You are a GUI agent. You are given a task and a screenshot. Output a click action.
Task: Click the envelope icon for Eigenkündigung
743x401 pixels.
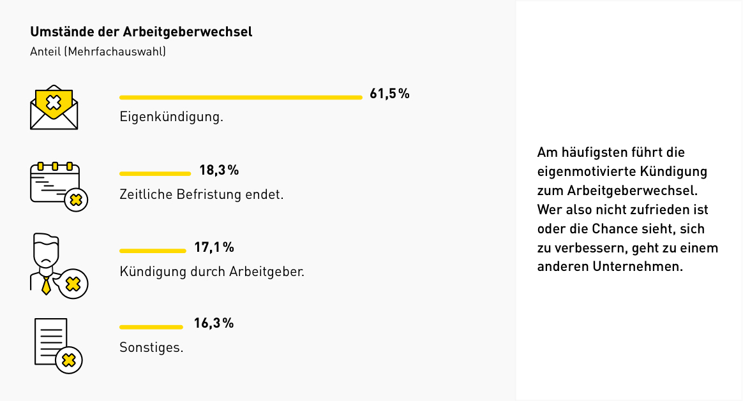click(54, 107)
